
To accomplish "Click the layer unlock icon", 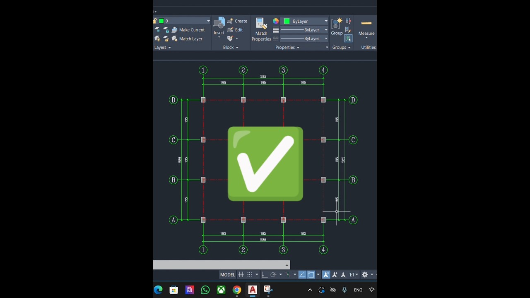I will pyautogui.click(x=166, y=38).
